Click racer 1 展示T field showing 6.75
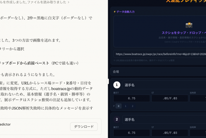Viewport: 206px width, 138px height. point(131,98)
